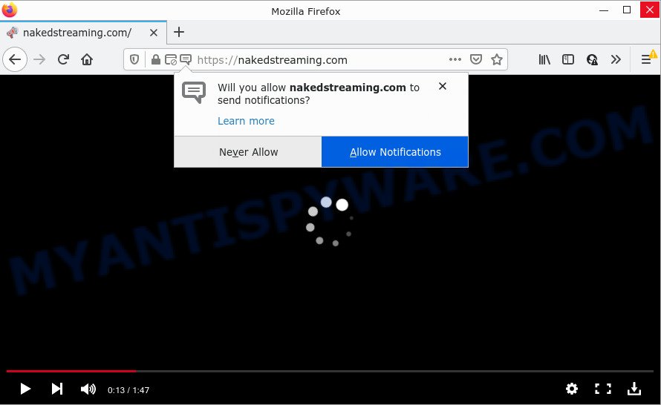Viewport: 661px width, 405px height.
Task: Skip to the next video
Action: point(57,389)
